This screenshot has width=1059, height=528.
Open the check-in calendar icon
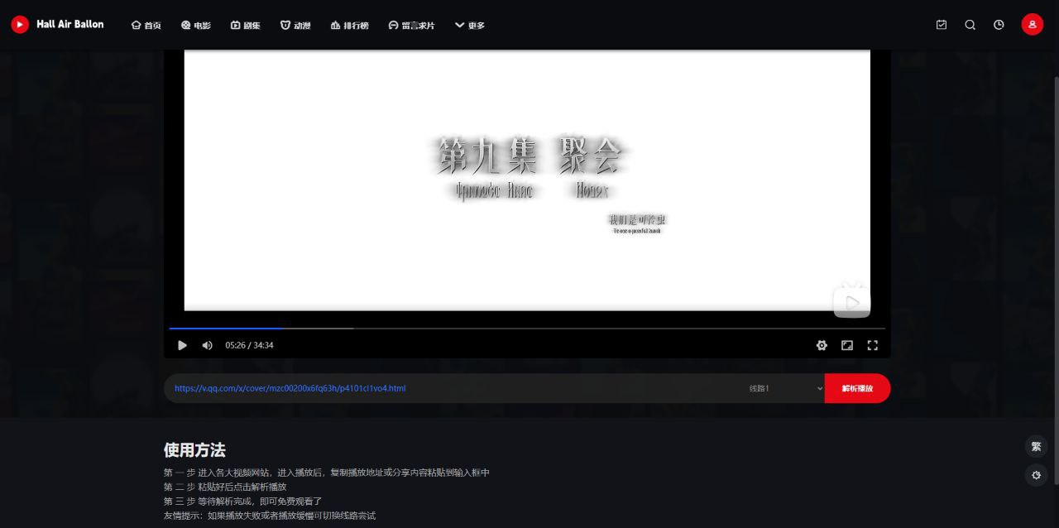click(942, 25)
